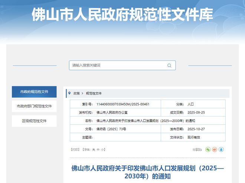
Task: Set font size to 中
Action: pyautogui.click(x=98, y=150)
